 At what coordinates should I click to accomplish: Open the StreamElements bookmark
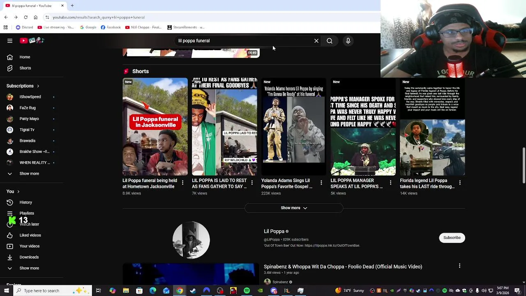[186, 28]
